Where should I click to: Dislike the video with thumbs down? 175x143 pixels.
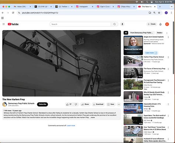(76, 104)
